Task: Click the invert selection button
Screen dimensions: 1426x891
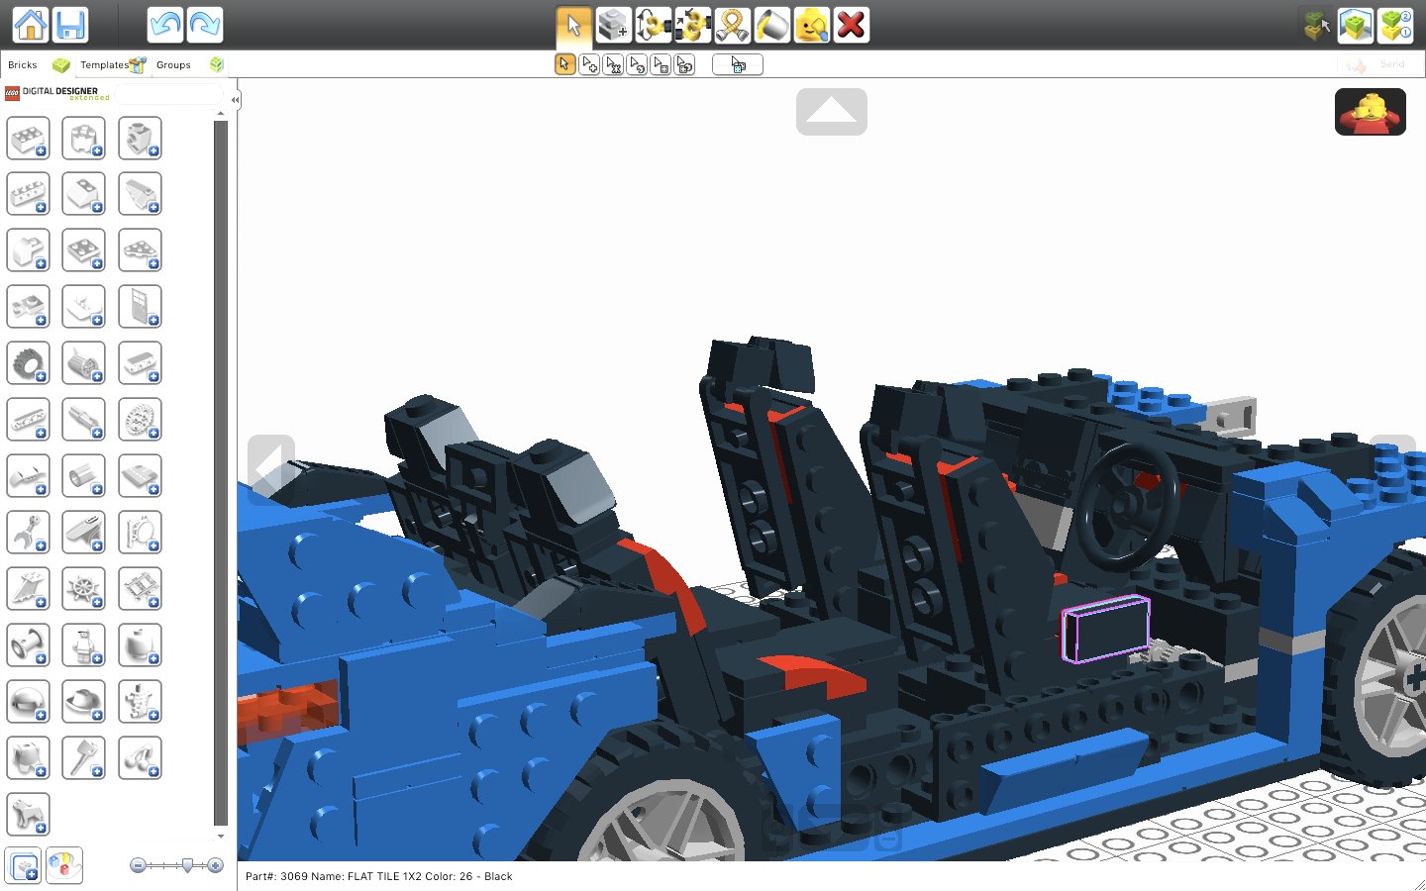Action: click(x=738, y=64)
